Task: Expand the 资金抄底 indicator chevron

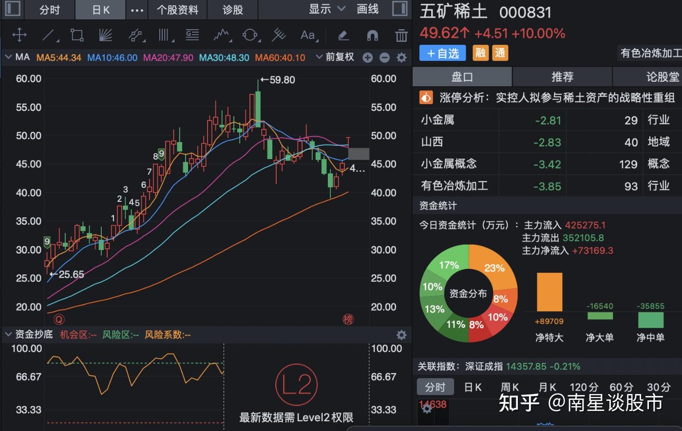Action: (8, 335)
